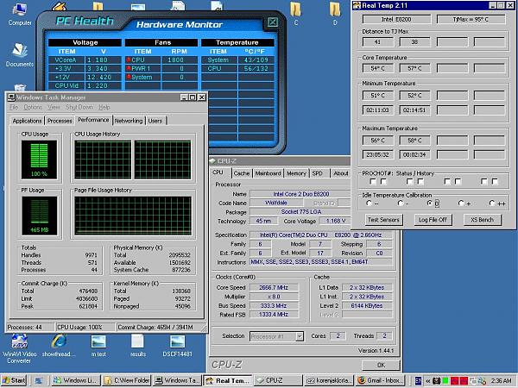Screen dimensions: 518x388
Task: Click the CPU Usage 100% meter
Action: tap(39, 160)
